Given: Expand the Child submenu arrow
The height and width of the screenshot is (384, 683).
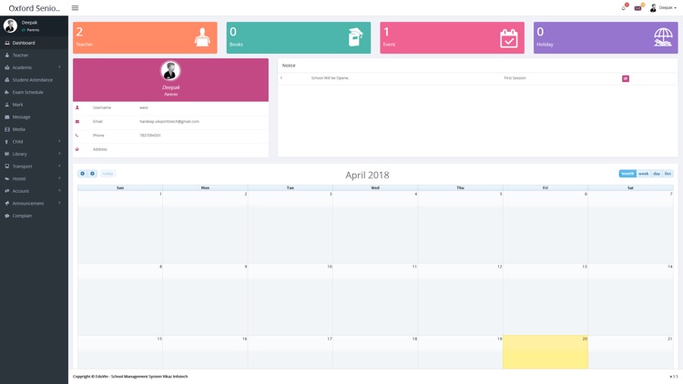Looking at the screenshot, I should click(59, 141).
